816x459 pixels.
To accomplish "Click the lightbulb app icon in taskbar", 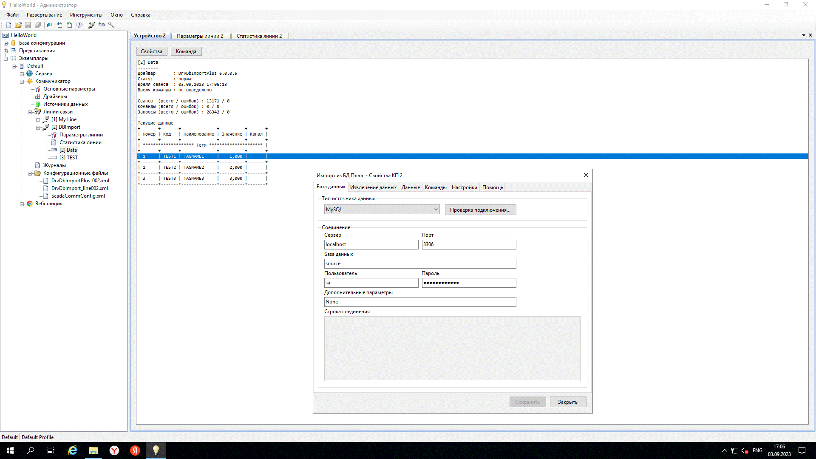I will pyautogui.click(x=156, y=450).
